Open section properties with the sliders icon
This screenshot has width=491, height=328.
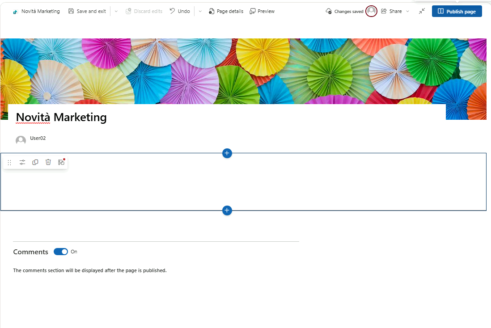click(x=22, y=162)
